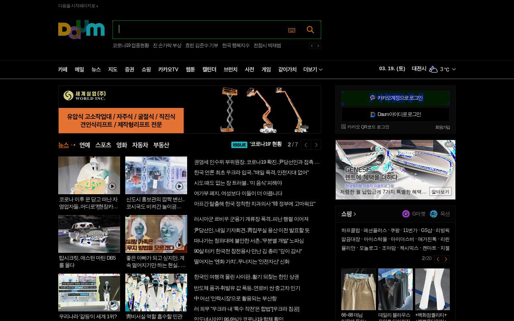Image resolution: width=514 pixels, height=321 pixels.
Task: Click trending keyword 한국 행복지수
Action: (236, 46)
